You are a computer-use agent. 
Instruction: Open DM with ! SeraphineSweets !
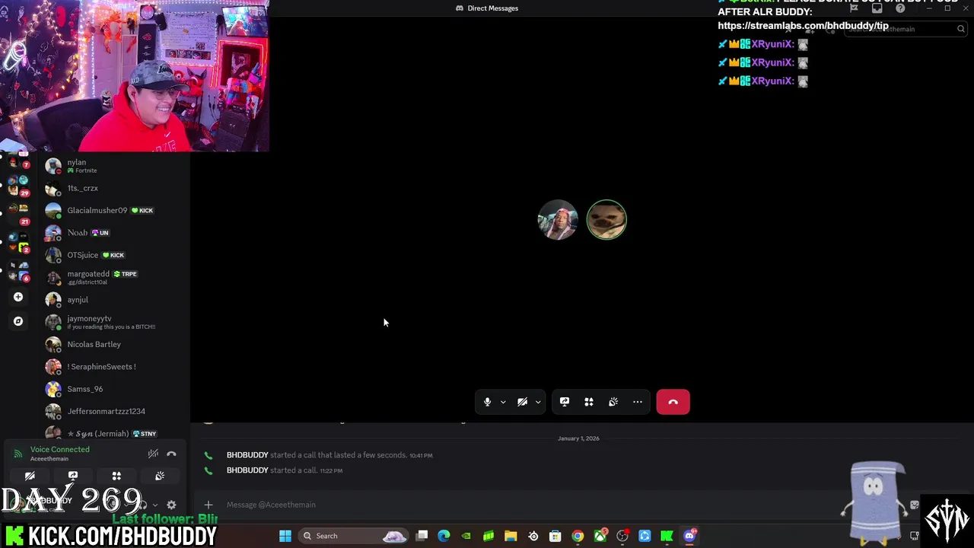pos(114,367)
